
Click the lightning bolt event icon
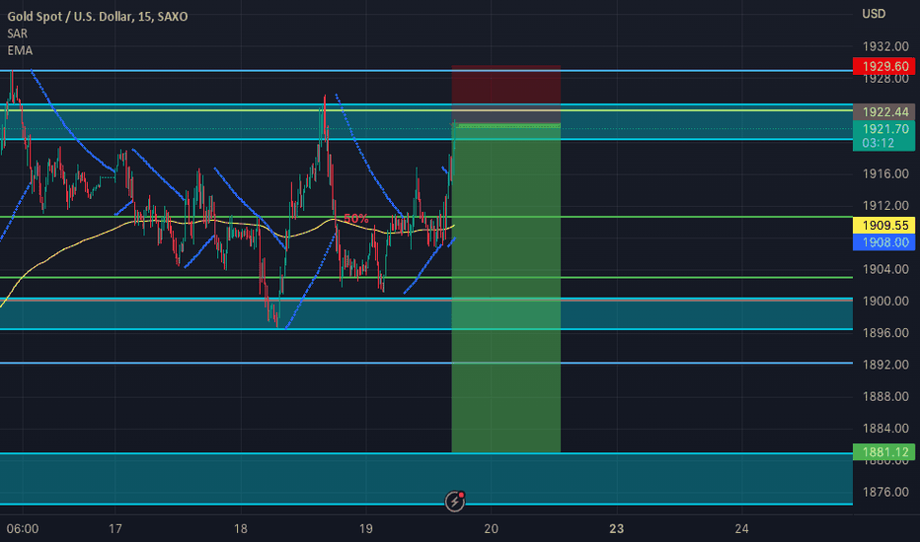pos(455,501)
